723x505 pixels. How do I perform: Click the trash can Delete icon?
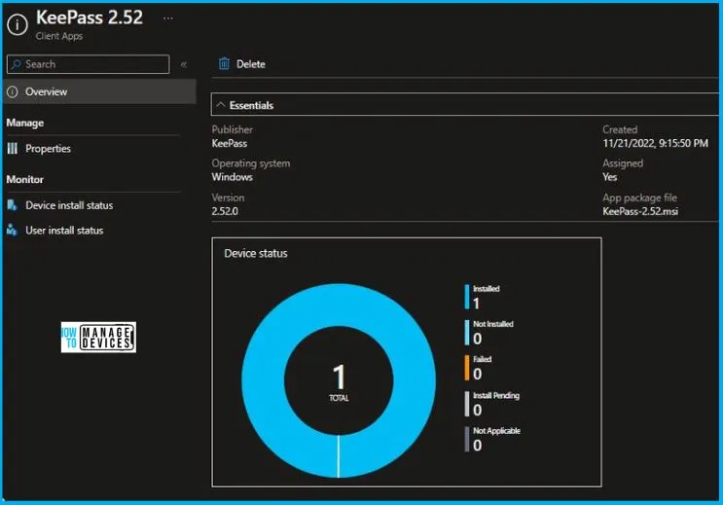coord(224,63)
